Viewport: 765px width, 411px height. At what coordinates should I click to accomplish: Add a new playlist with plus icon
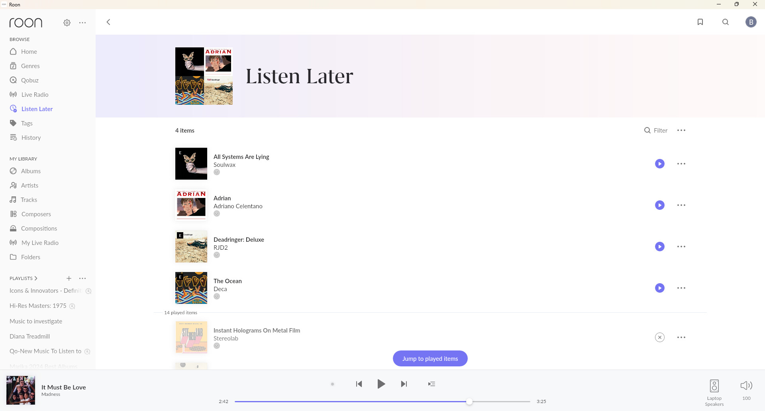(x=69, y=278)
